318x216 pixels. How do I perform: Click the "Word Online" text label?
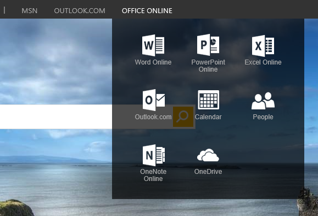click(x=153, y=62)
